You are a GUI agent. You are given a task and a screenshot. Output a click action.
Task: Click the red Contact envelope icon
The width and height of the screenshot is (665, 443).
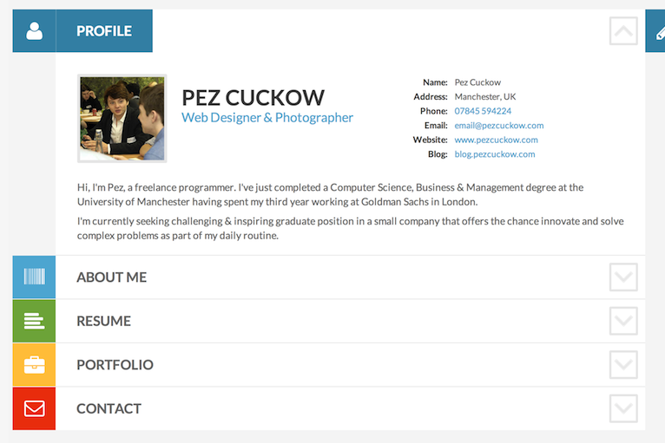point(34,408)
